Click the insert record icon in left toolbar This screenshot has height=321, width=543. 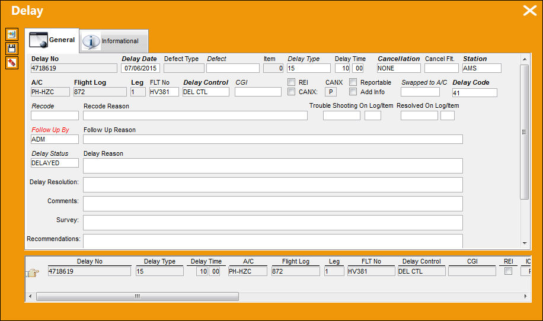(12, 34)
